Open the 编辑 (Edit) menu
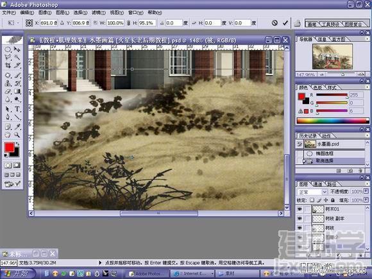 (27, 12)
